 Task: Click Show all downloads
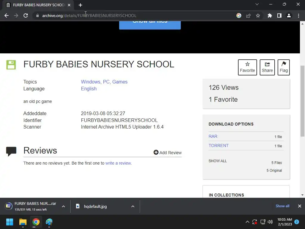tap(282, 206)
